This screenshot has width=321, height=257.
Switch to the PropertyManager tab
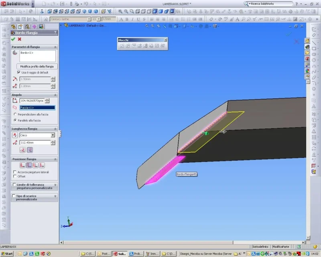tap(20, 27)
